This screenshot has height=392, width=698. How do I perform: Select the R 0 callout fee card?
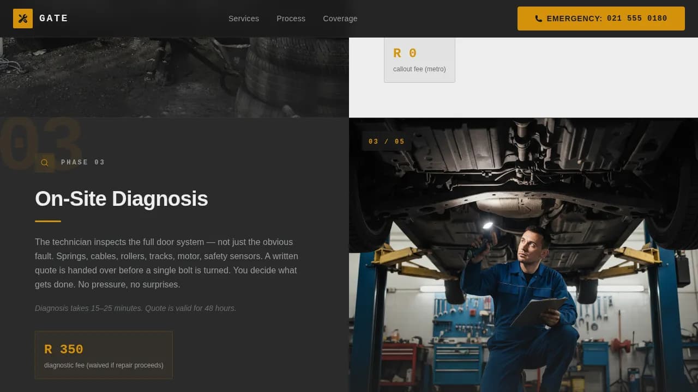pyautogui.click(x=419, y=59)
